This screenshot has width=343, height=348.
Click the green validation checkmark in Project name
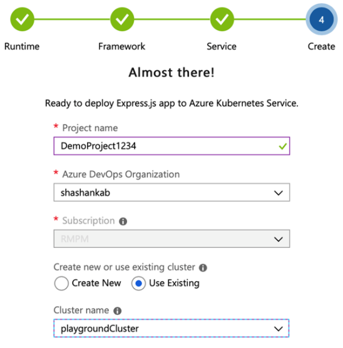coord(283,146)
